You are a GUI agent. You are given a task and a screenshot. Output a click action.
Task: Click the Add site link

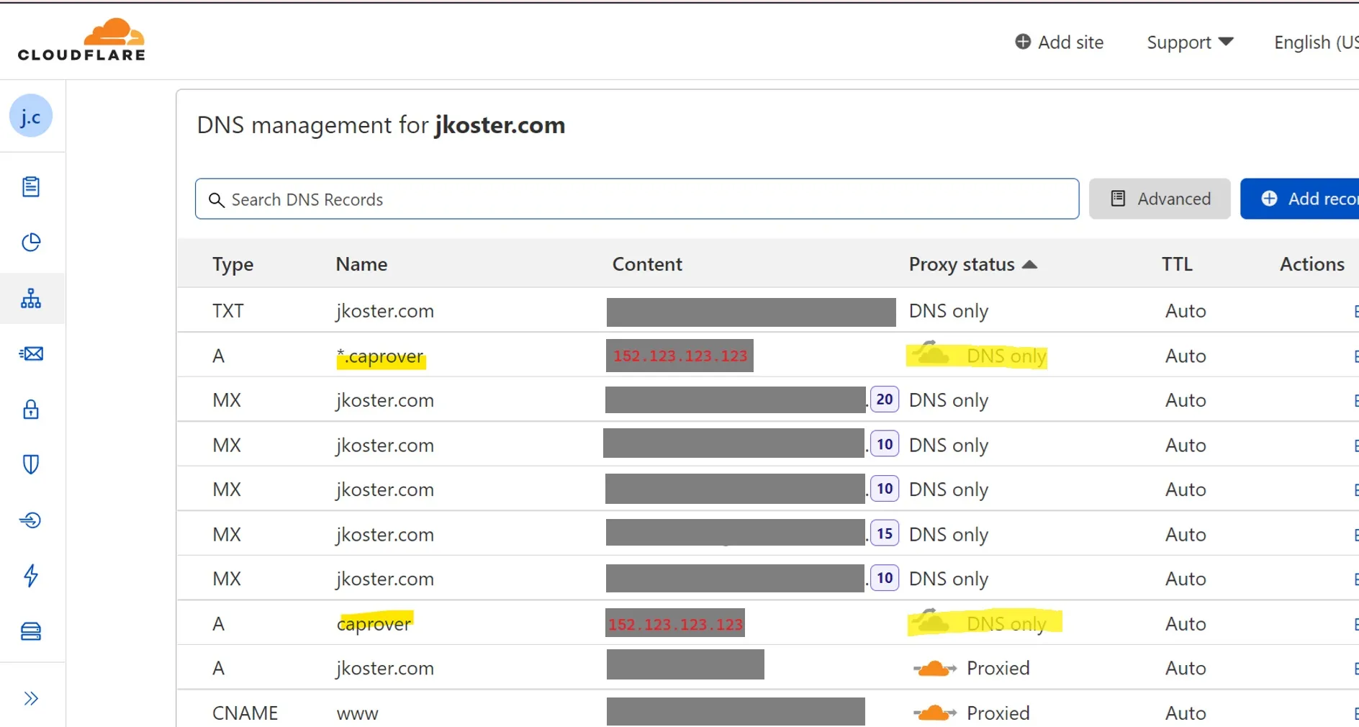coord(1059,42)
